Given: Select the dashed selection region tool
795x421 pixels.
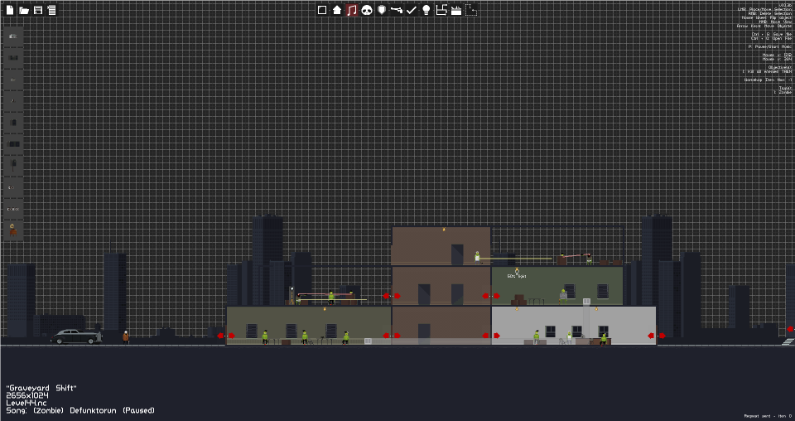Looking at the screenshot, I should point(471,10).
